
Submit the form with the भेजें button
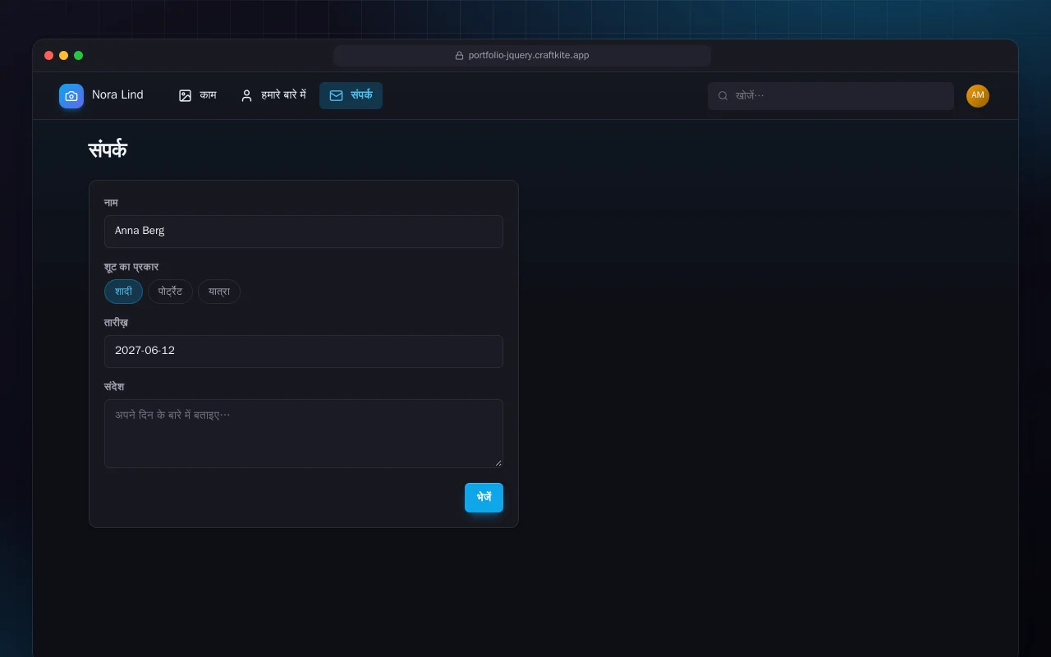pos(484,498)
